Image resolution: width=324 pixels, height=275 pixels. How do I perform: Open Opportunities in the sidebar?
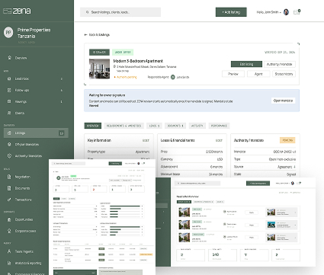click(x=24, y=219)
